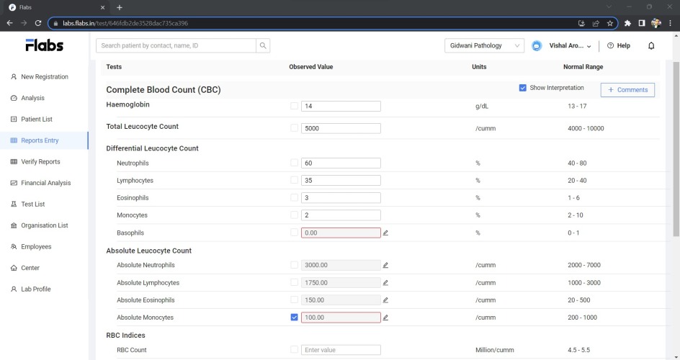Select Patient List from the sidebar

(37, 119)
